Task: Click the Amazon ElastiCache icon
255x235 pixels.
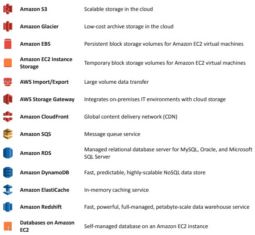Action: pyautogui.click(x=8, y=190)
